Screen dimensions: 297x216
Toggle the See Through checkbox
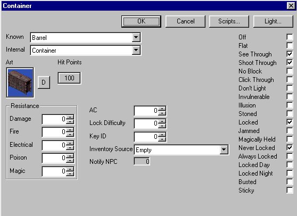tap(290, 54)
